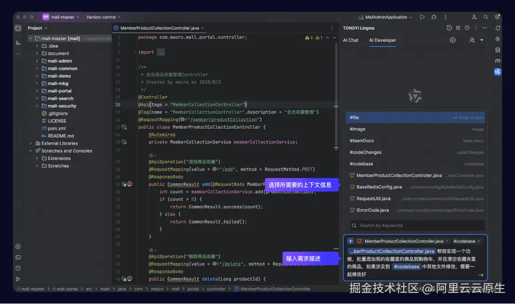Select the LICENSE file

57,121
